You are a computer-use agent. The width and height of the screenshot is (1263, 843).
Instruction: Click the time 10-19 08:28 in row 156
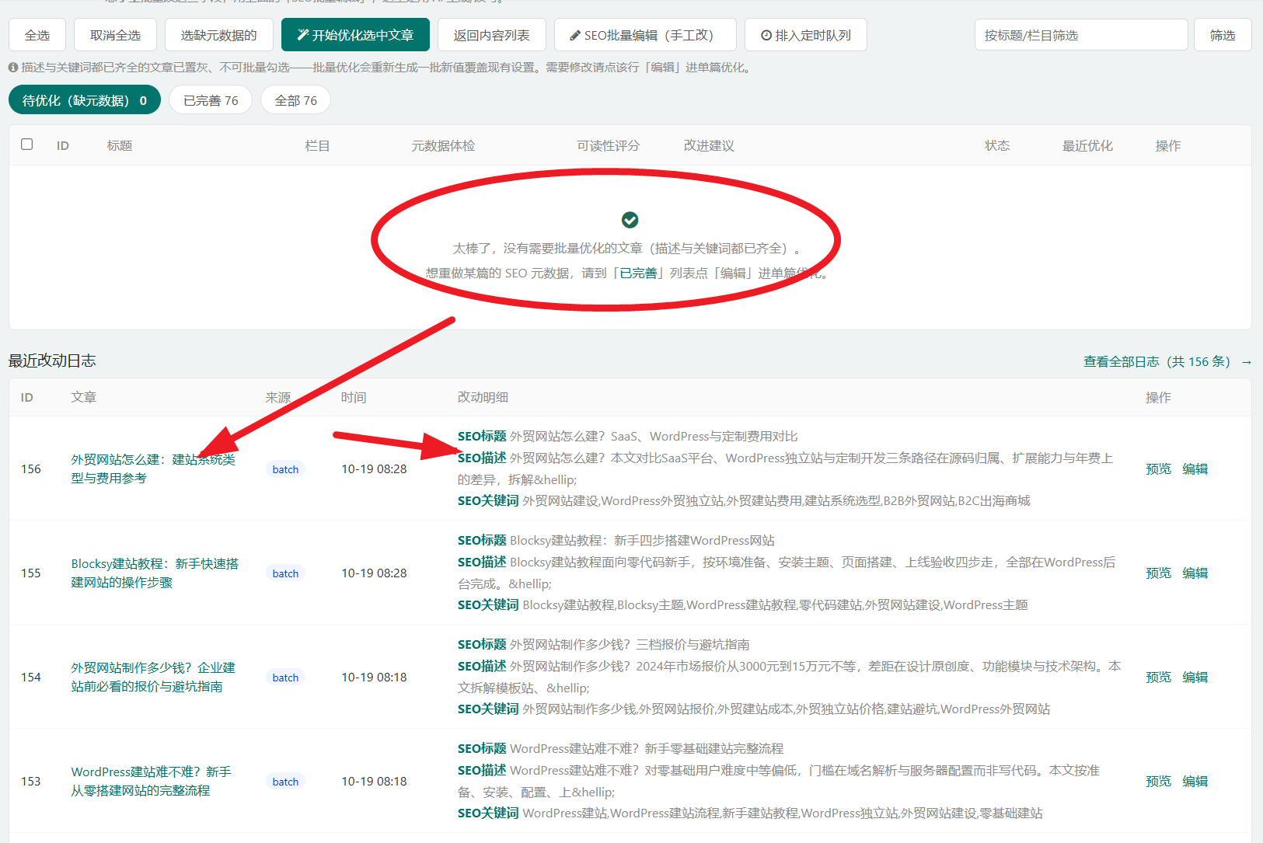[374, 469]
